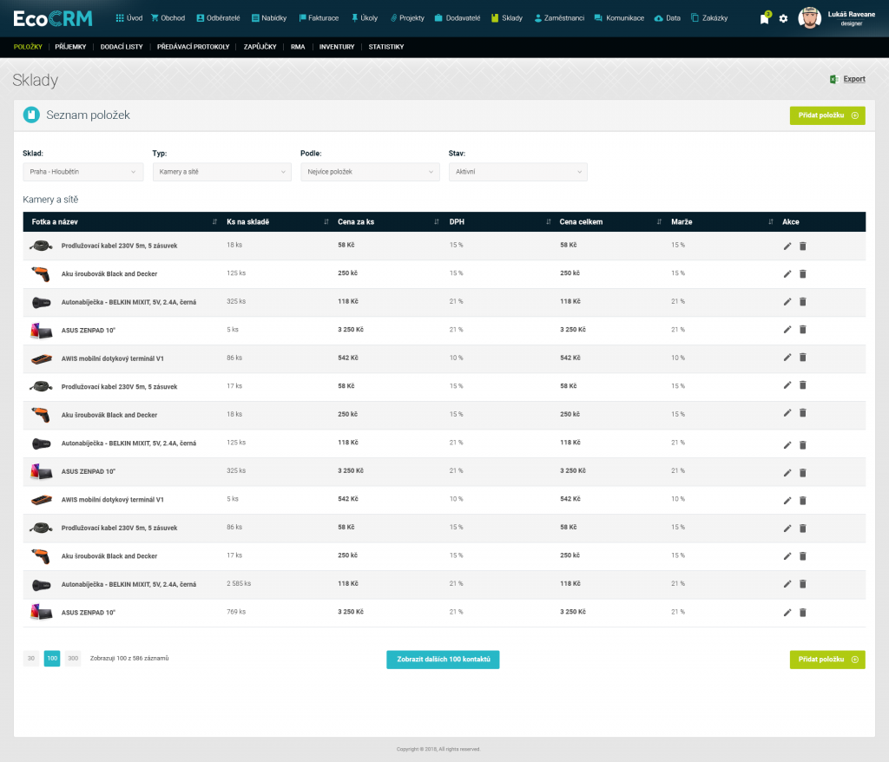This screenshot has height=762, width=889.
Task: Open settings via the gear icon
Action: [783, 18]
